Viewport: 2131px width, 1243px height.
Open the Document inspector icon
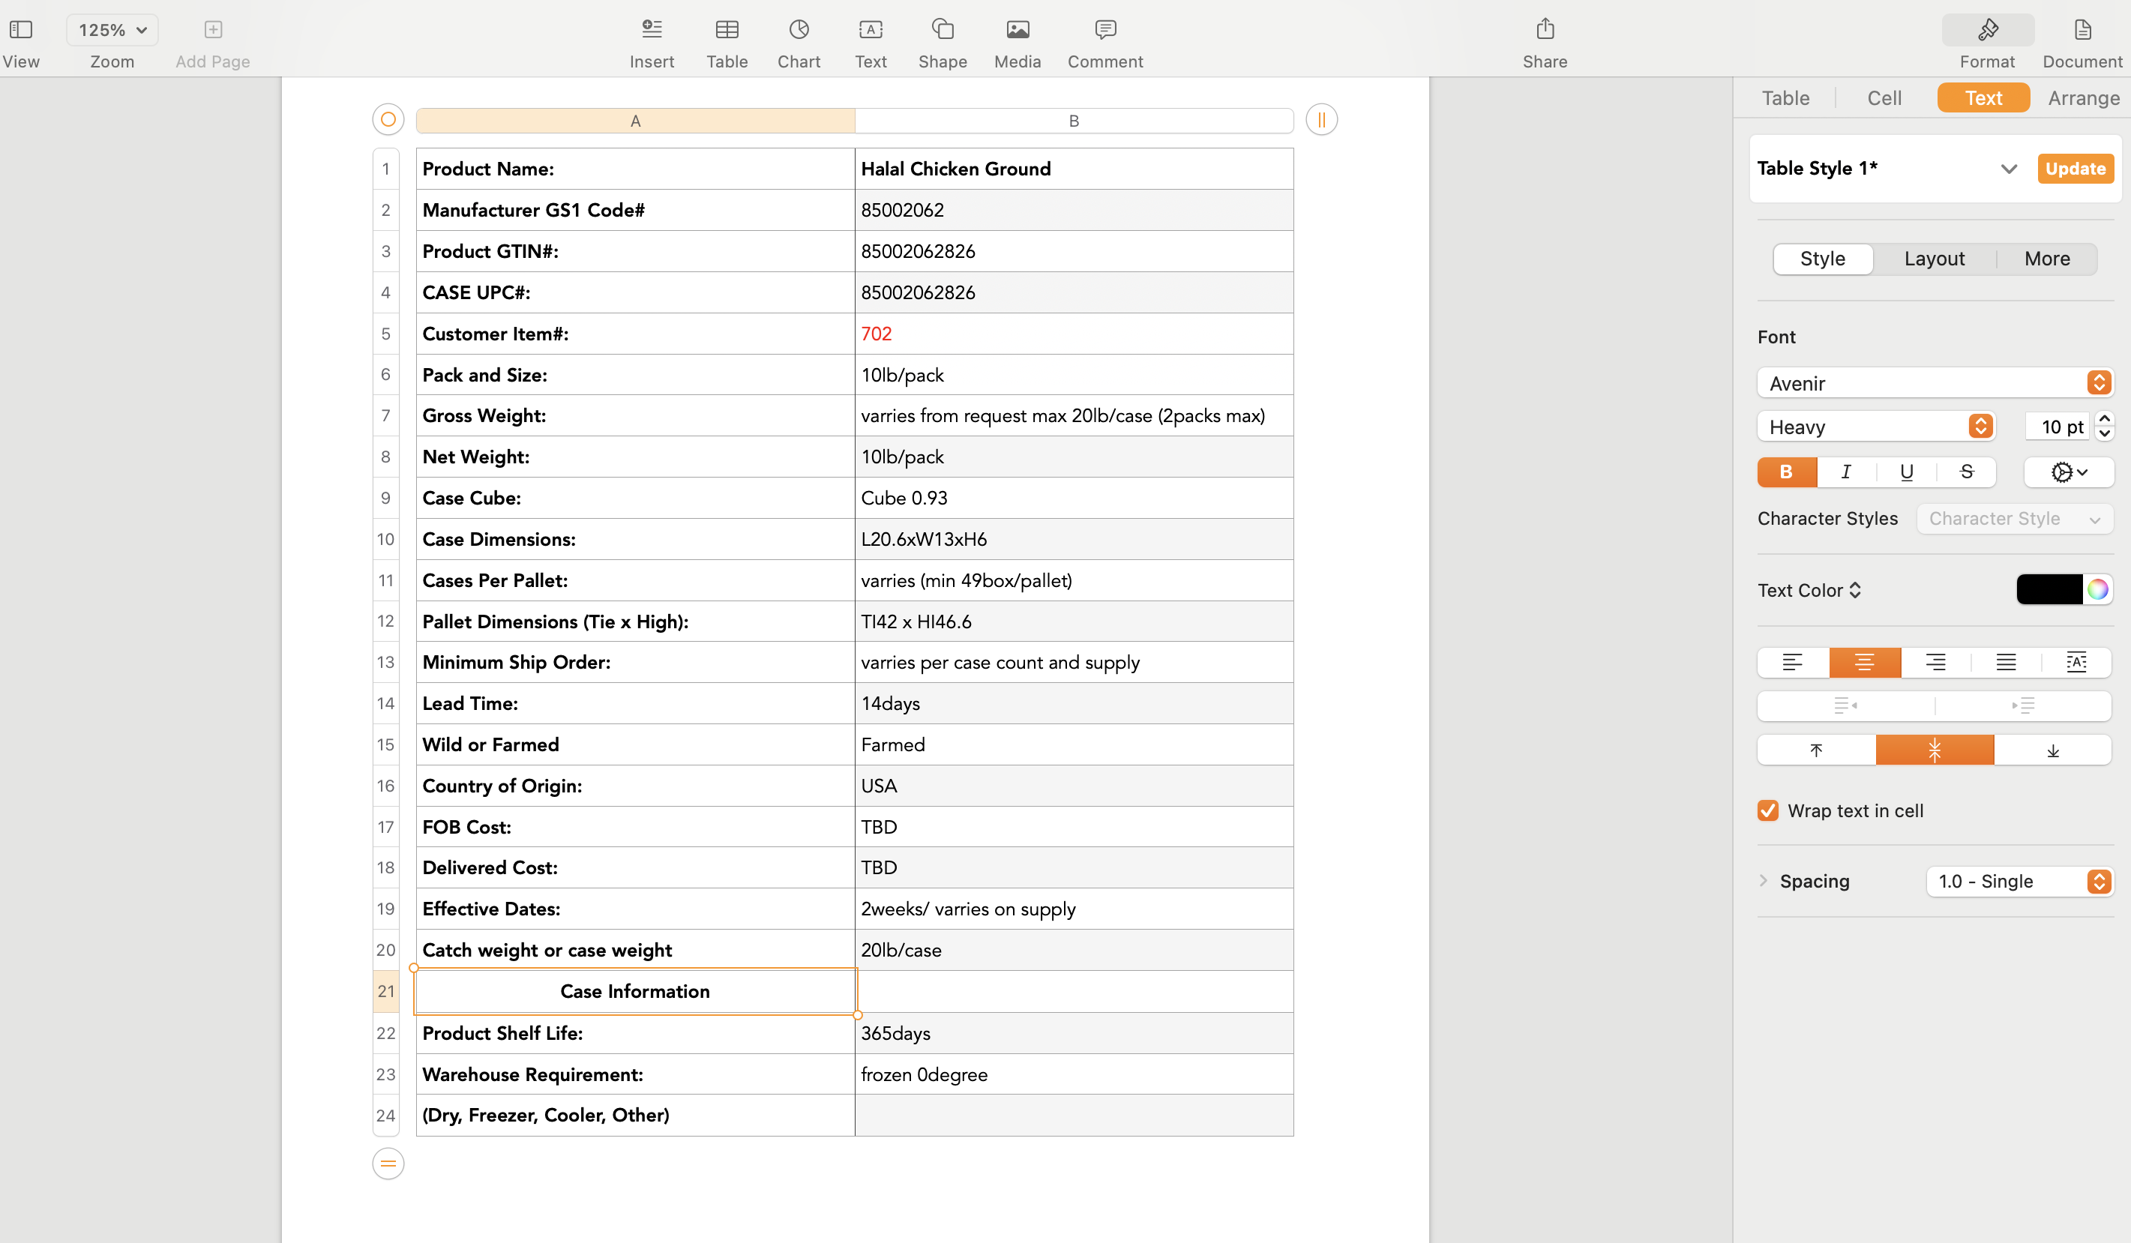tap(2082, 31)
